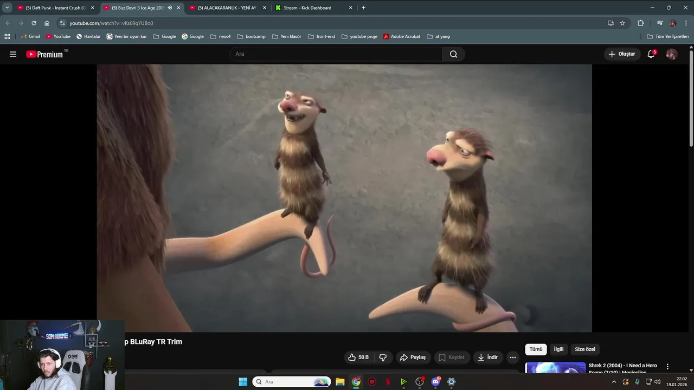The height and width of the screenshot is (390, 694).
Task: Select the Tümü filter chip
Action: coord(536,349)
